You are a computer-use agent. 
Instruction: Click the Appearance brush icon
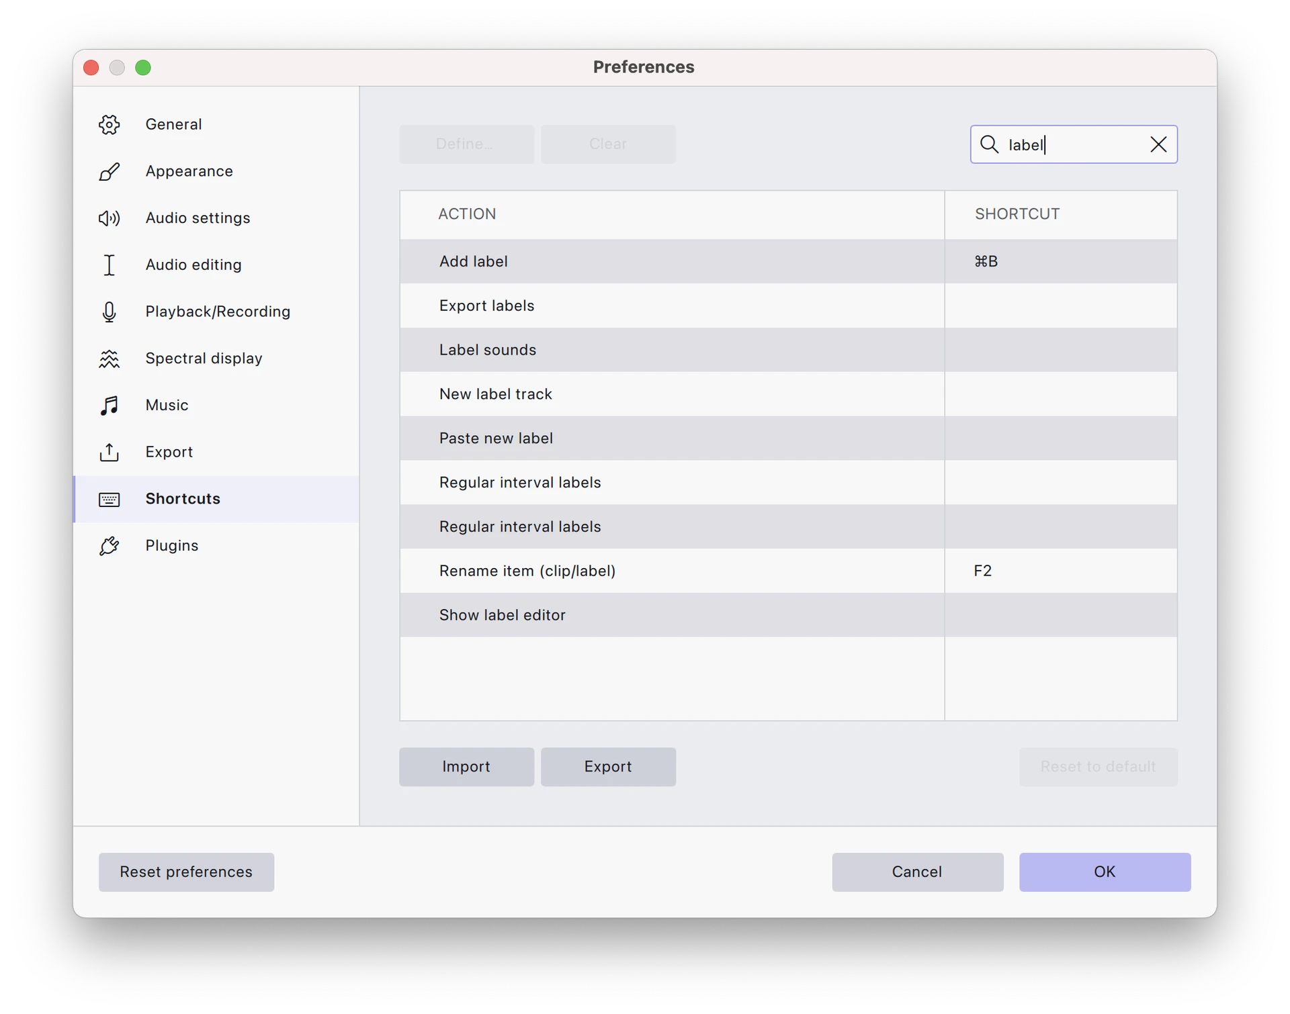[x=109, y=171]
